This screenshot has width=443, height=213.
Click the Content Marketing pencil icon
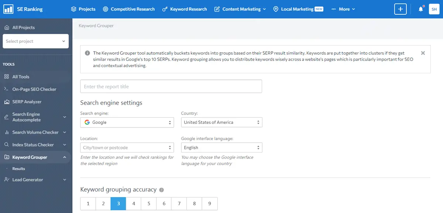click(x=217, y=9)
